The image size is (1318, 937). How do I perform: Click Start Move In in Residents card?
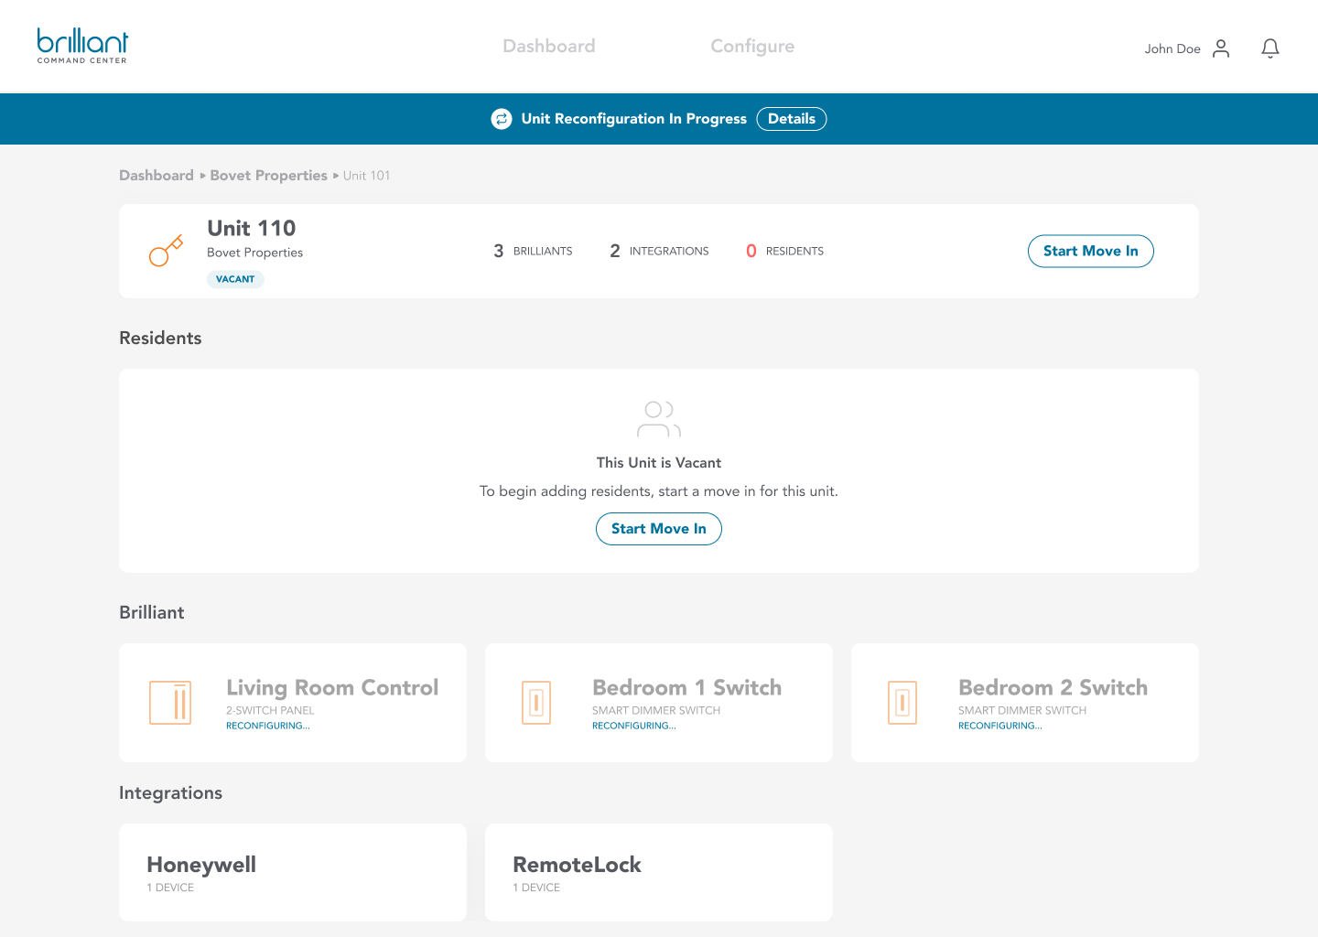coord(659,529)
